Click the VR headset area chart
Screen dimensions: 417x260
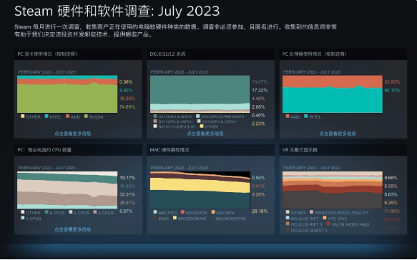pos(333,190)
